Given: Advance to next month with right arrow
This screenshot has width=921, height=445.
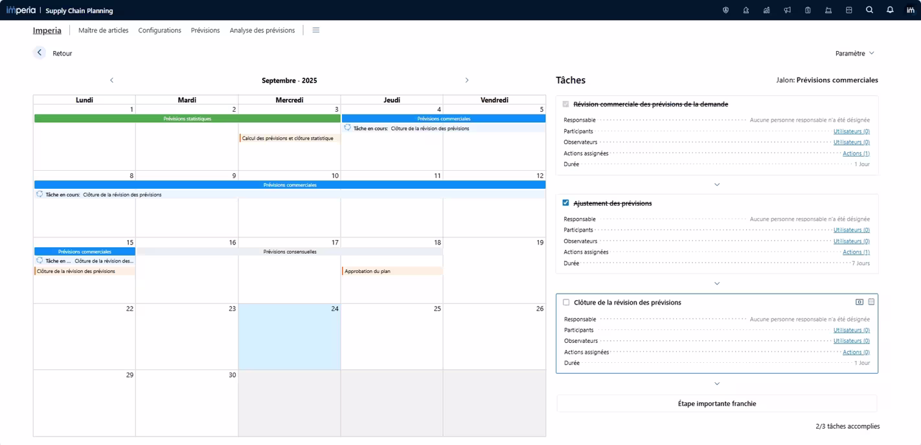Looking at the screenshot, I should pyautogui.click(x=466, y=80).
